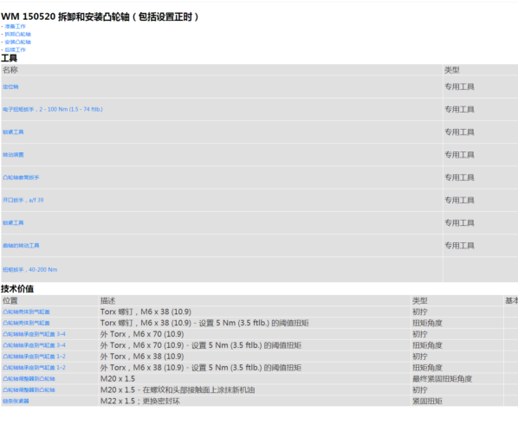The height and width of the screenshot is (431, 518).
Task: Select the 位置 column header
Action: (49, 300)
